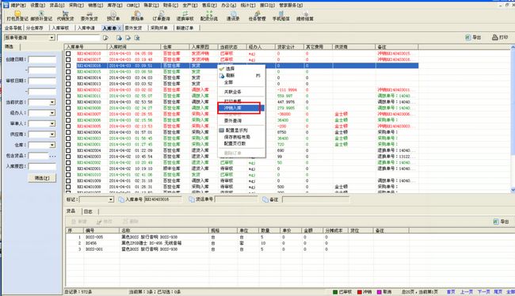Click the copy icon beside 货运单号 field
Viewport: 515px width, 296px height.
[192, 199]
